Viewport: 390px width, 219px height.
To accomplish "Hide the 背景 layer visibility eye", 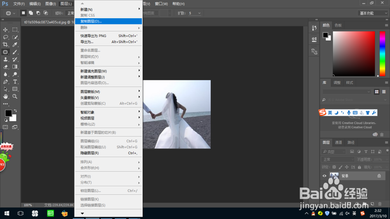I will 324,176.
